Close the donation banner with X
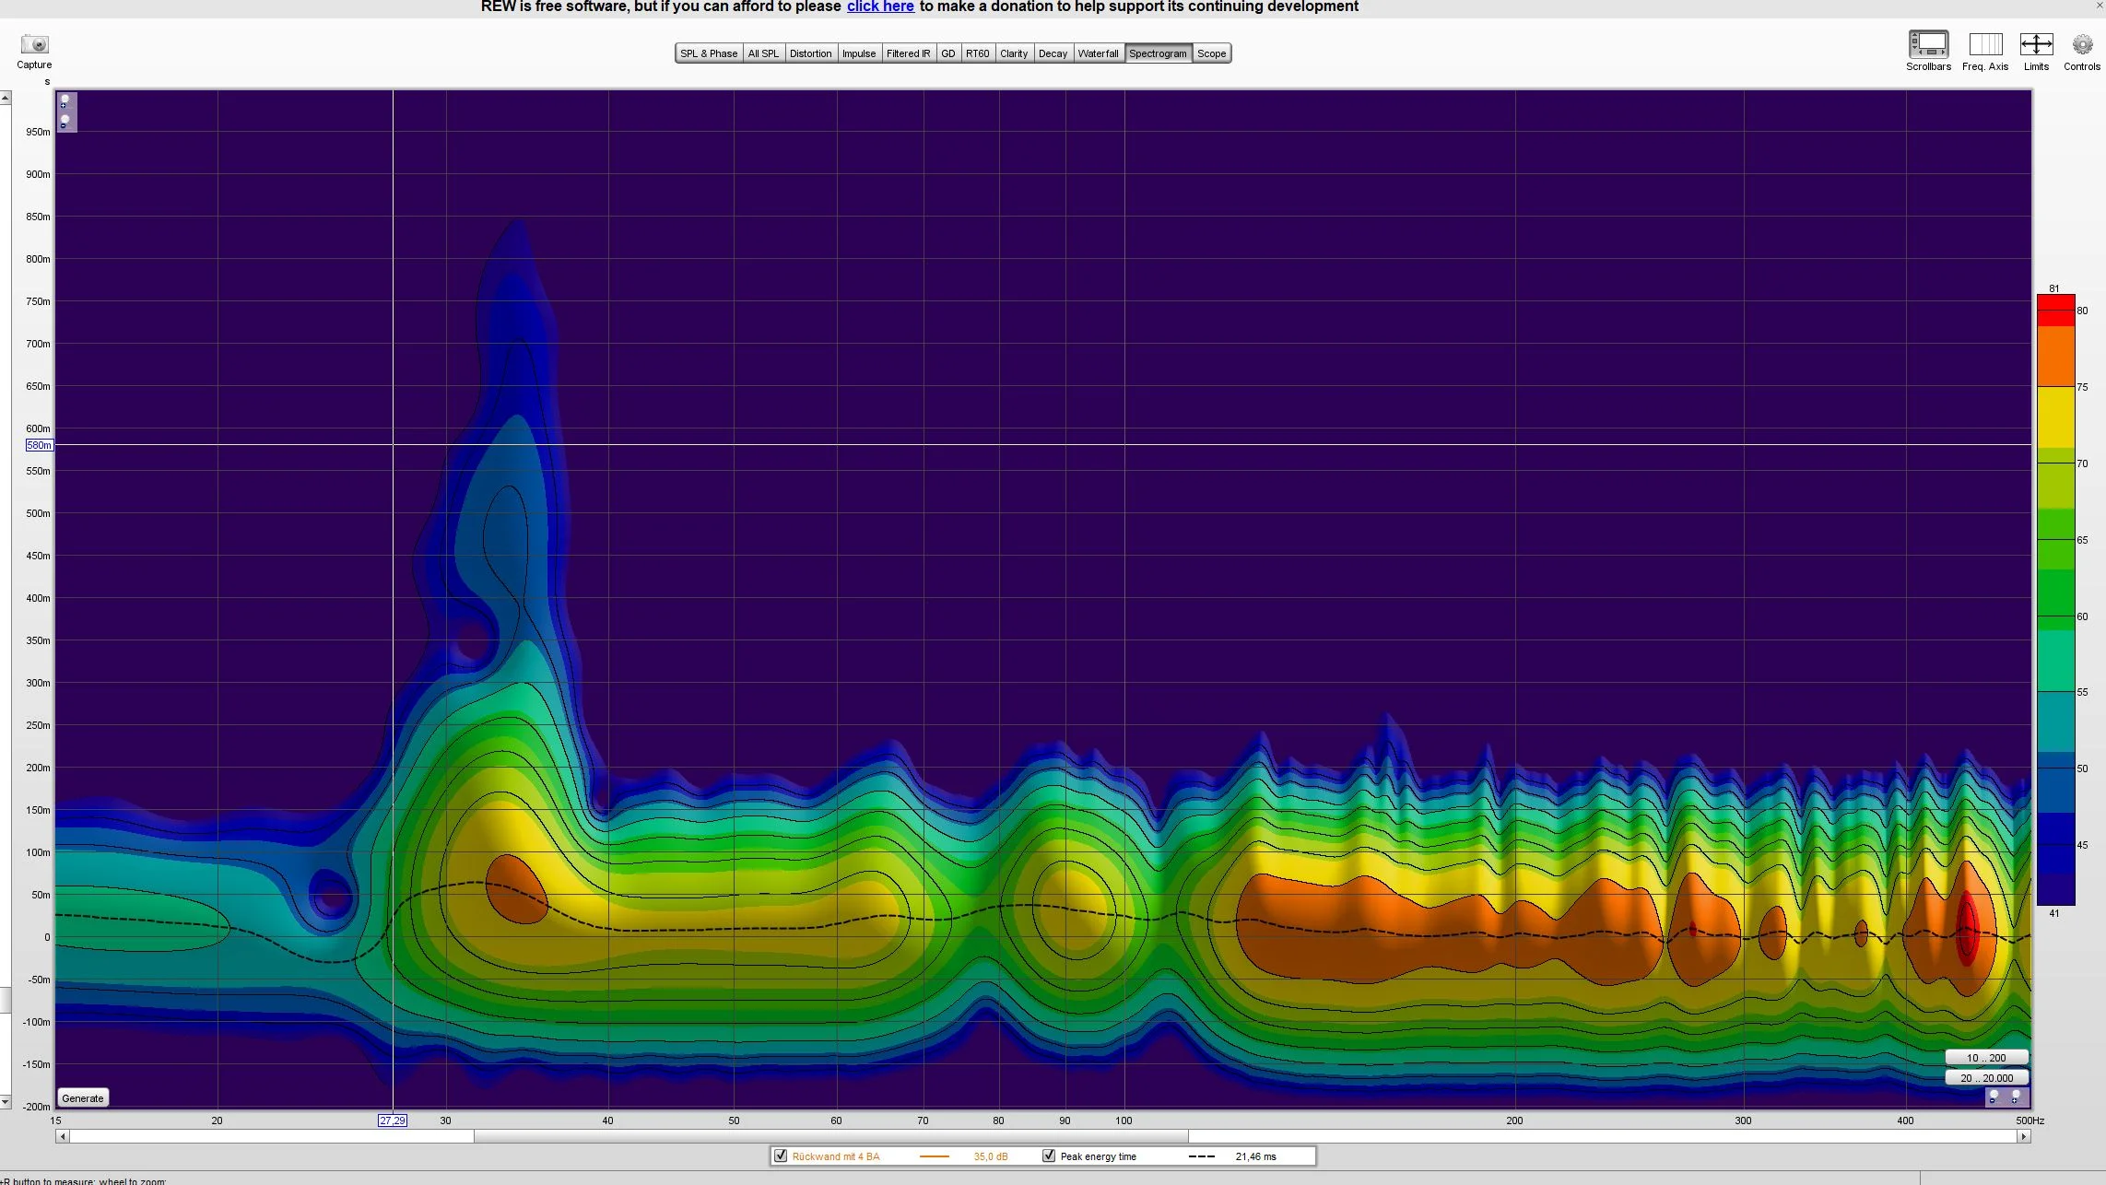The height and width of the screenshot is (1185, 2106). click(x=2100, y=6)
